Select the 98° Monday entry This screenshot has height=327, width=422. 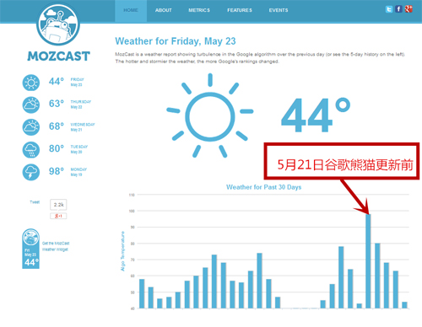pyautogui.click(x=57, y=171)
